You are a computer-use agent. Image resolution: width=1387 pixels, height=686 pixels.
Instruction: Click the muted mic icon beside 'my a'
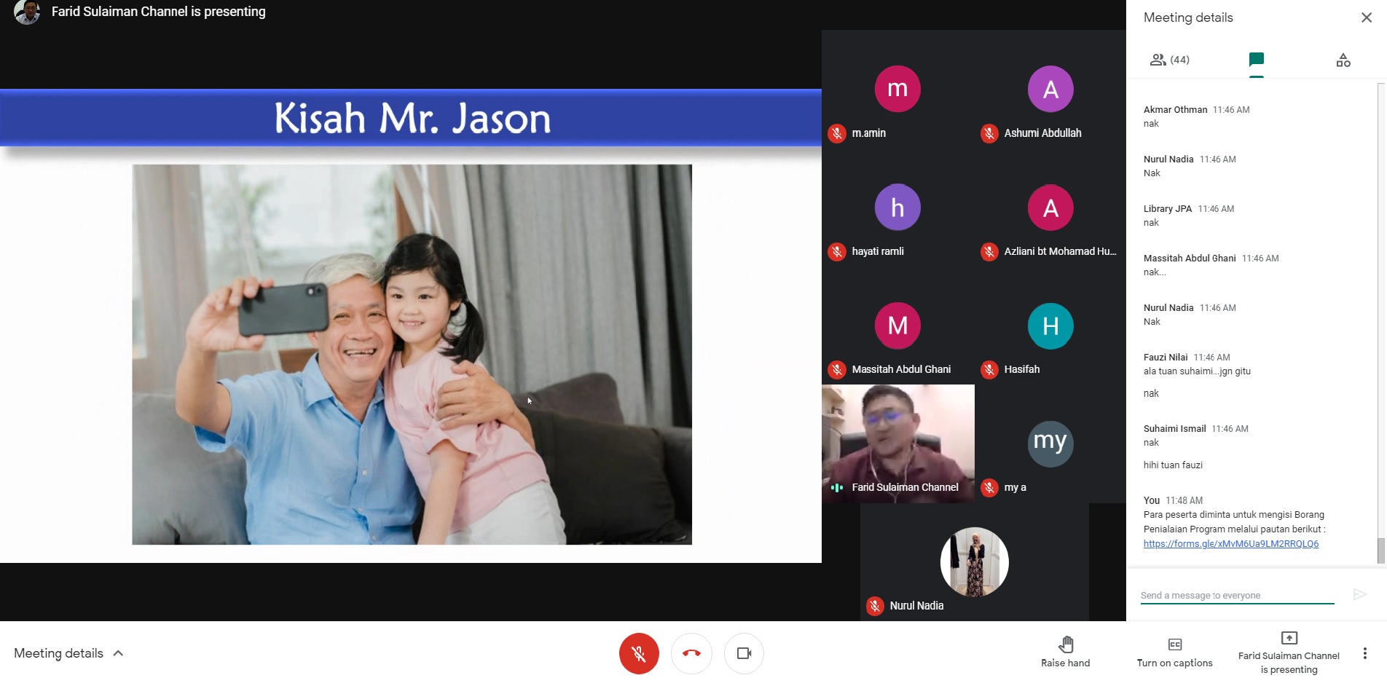[x=989, y=488]
